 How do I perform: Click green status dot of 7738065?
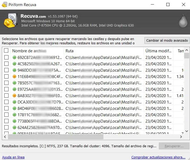point(14,121)
